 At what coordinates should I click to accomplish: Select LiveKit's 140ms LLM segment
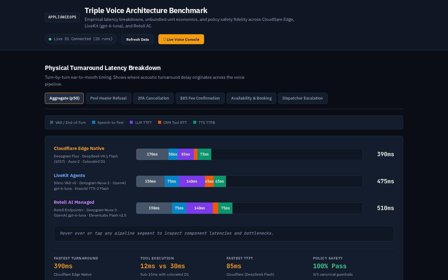(192, 181)
